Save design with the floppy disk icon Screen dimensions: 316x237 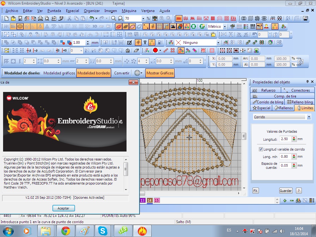click(20, 19)
